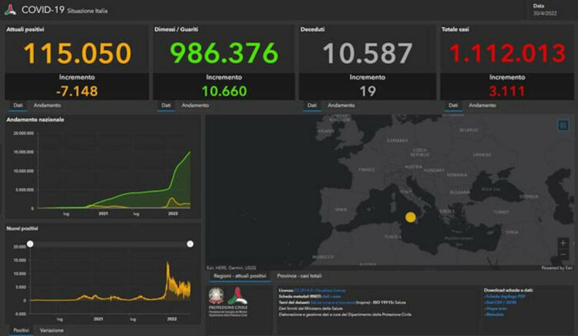Zoom in on the map with plus

click(563, 243)
